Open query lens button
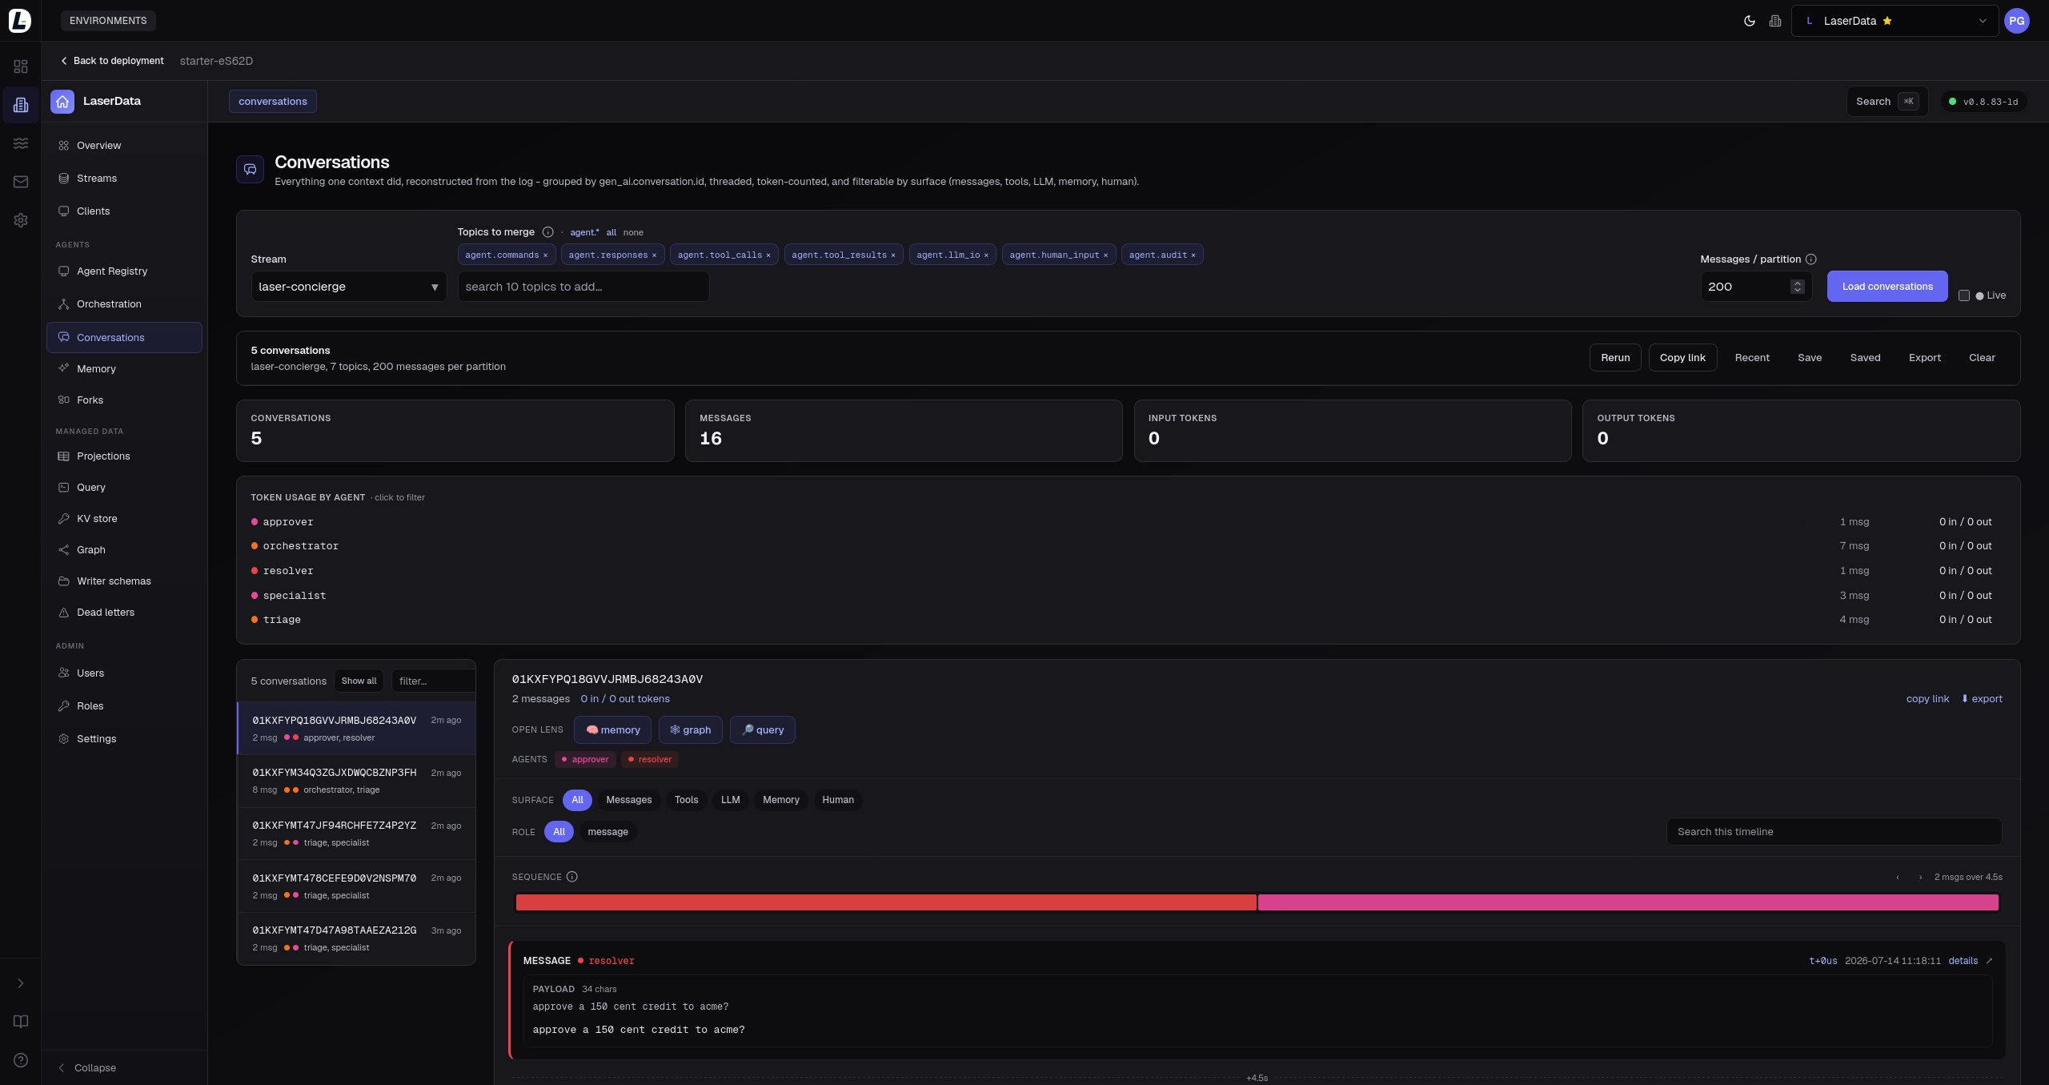Image resolution: width=2049 pixels, height=1085 pixels. point(762,730)
